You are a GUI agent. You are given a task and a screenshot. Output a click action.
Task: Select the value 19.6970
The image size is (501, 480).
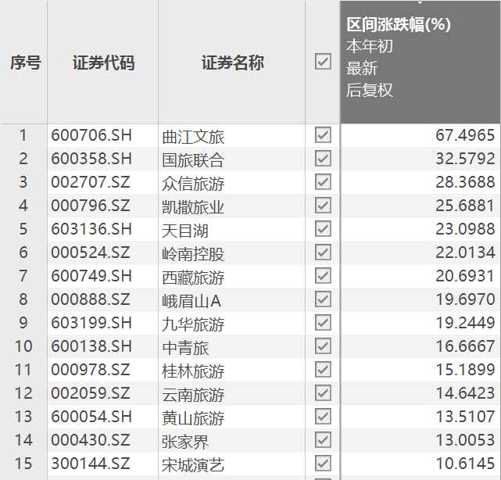pyautogui.click(x=465, y=299)
